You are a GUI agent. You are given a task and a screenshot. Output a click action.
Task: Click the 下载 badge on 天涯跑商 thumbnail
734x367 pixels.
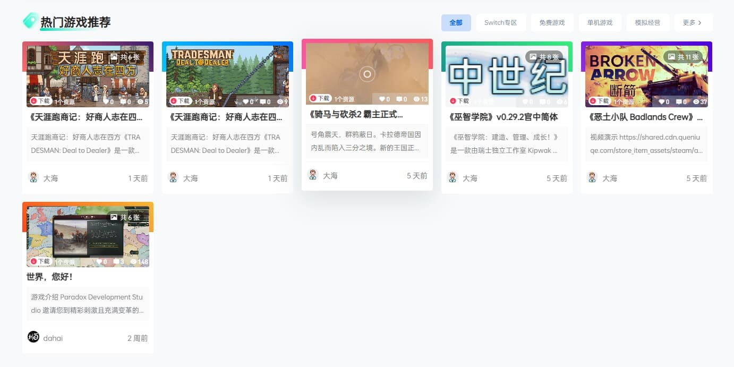40,101
